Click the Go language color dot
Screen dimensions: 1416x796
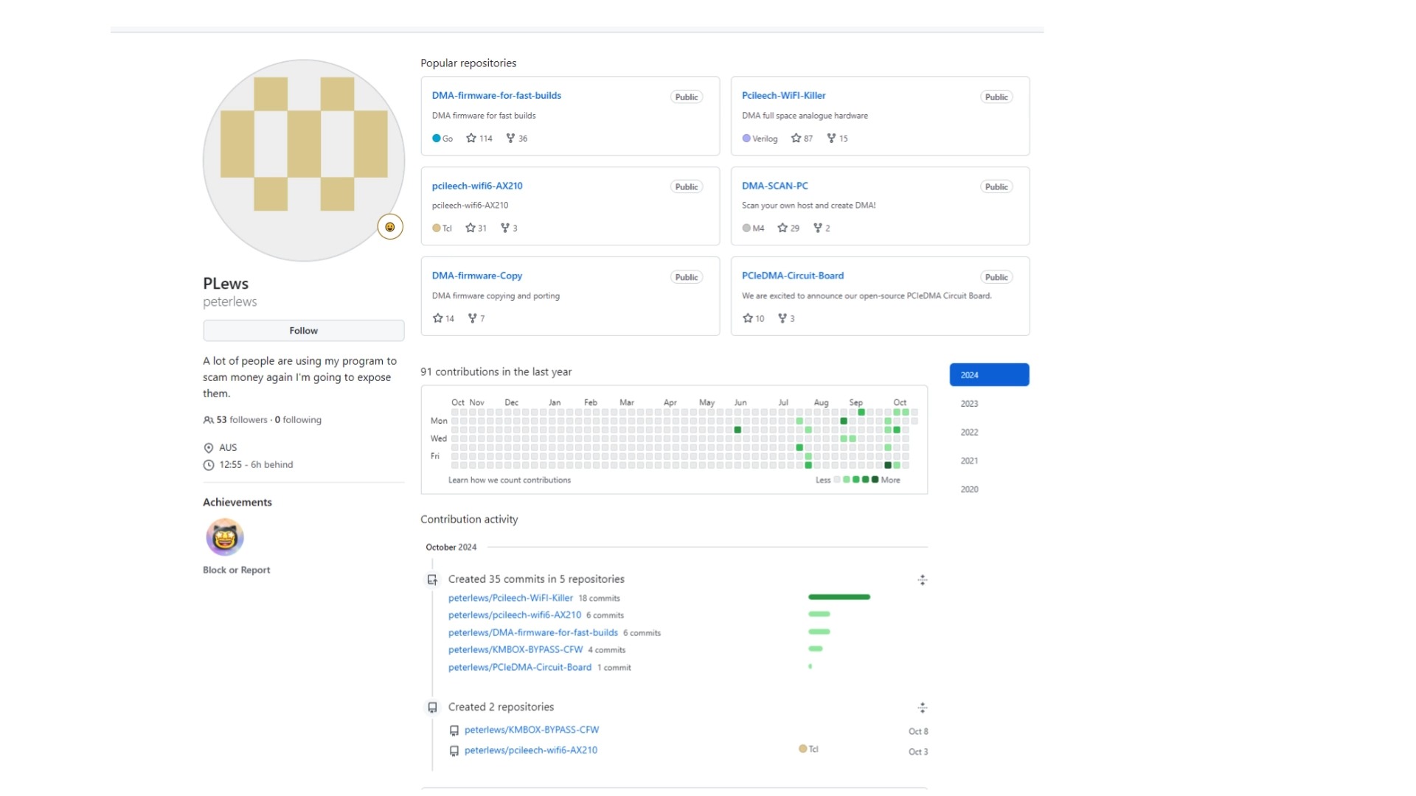click(x=437, y=139)
